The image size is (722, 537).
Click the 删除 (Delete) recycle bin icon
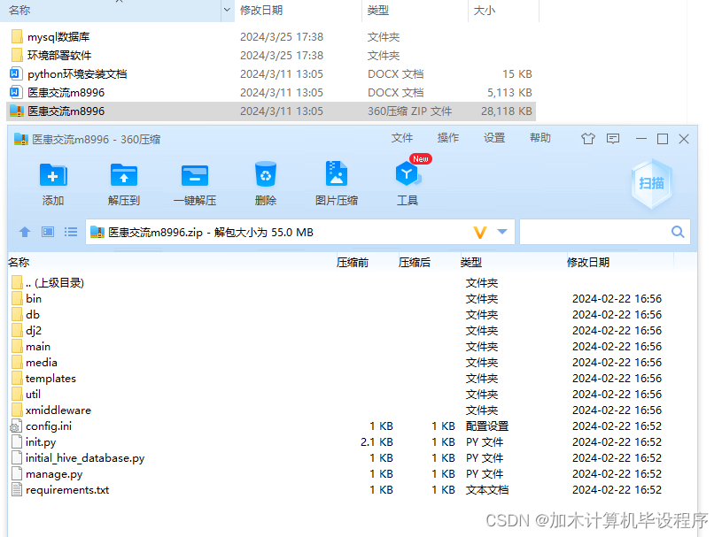click(266, 174)
